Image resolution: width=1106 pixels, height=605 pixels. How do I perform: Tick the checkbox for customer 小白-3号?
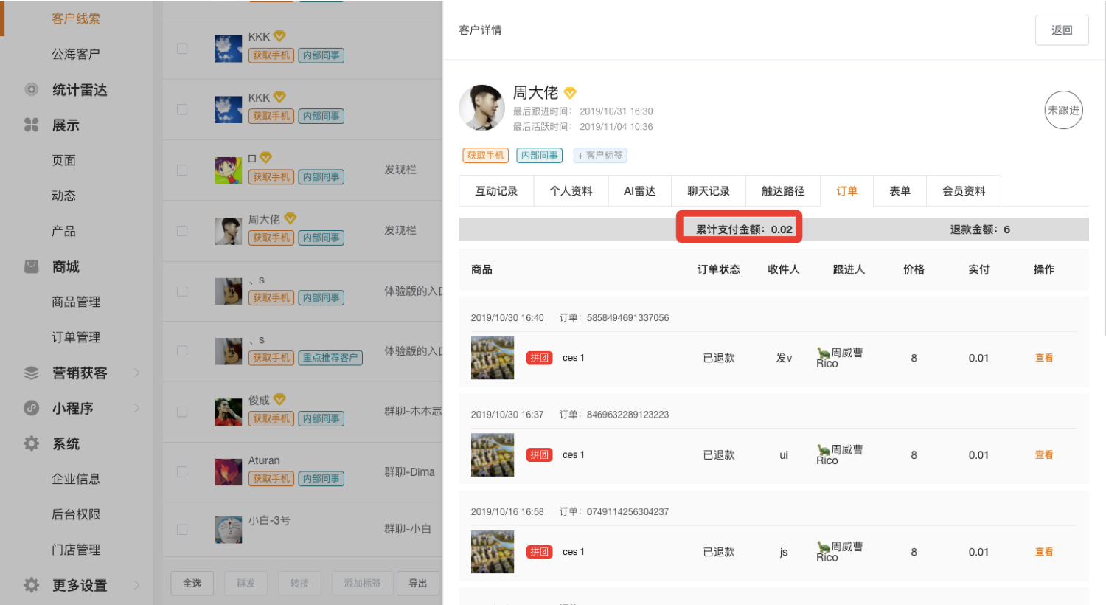tap(182, 530)
